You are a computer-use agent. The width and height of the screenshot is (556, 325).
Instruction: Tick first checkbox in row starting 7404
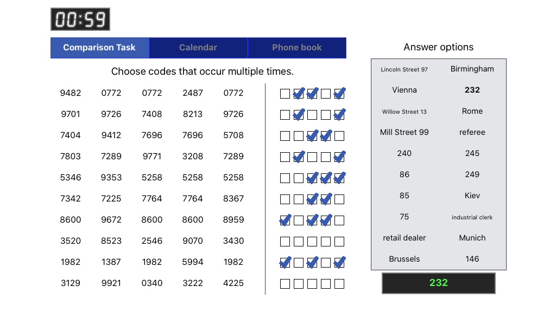285,136
